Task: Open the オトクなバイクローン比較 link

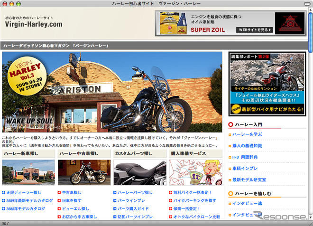Action: click(x=197, y=217)
